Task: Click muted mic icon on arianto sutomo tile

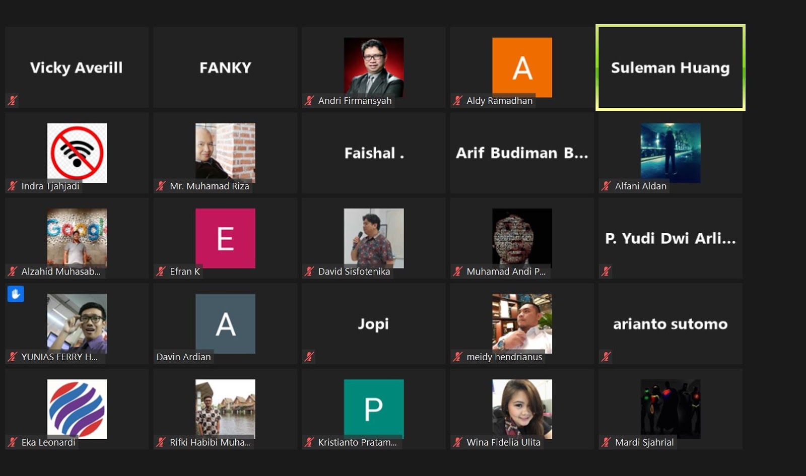Action: coord(606,357)
